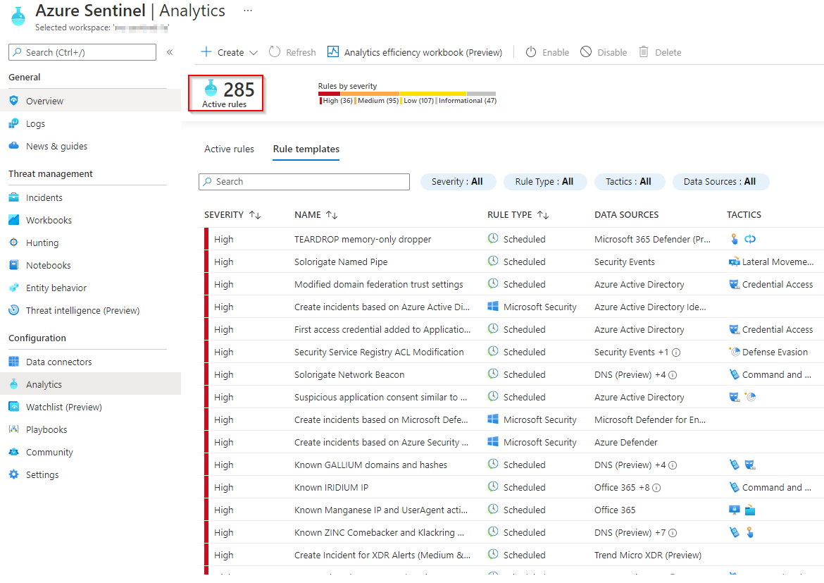The height and width of the screenshot is (583, 824).
Task: Select Modified domain federation trust settings rule
Action: (378, 284)
